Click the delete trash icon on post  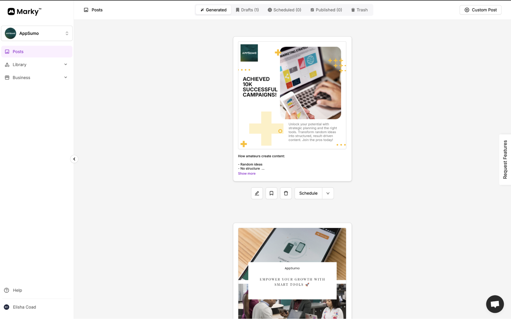286,193
